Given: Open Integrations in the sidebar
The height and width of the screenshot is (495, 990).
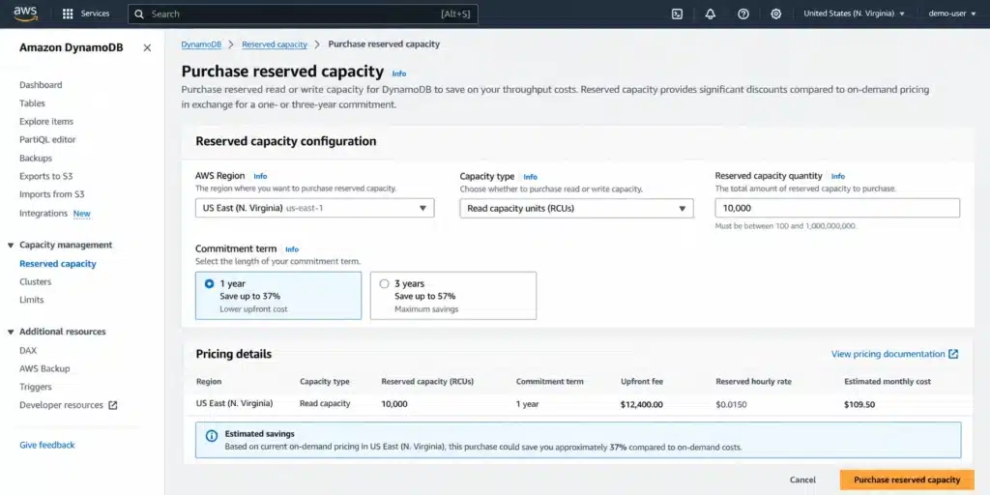Looking at the screenshot, I should pos(44,214).
